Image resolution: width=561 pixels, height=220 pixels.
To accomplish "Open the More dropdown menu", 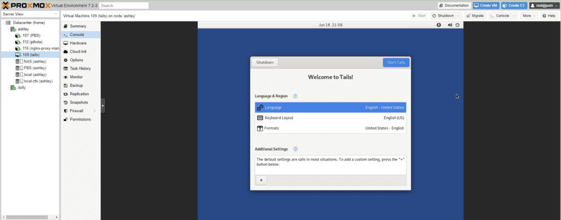I will tap(529, 16).
